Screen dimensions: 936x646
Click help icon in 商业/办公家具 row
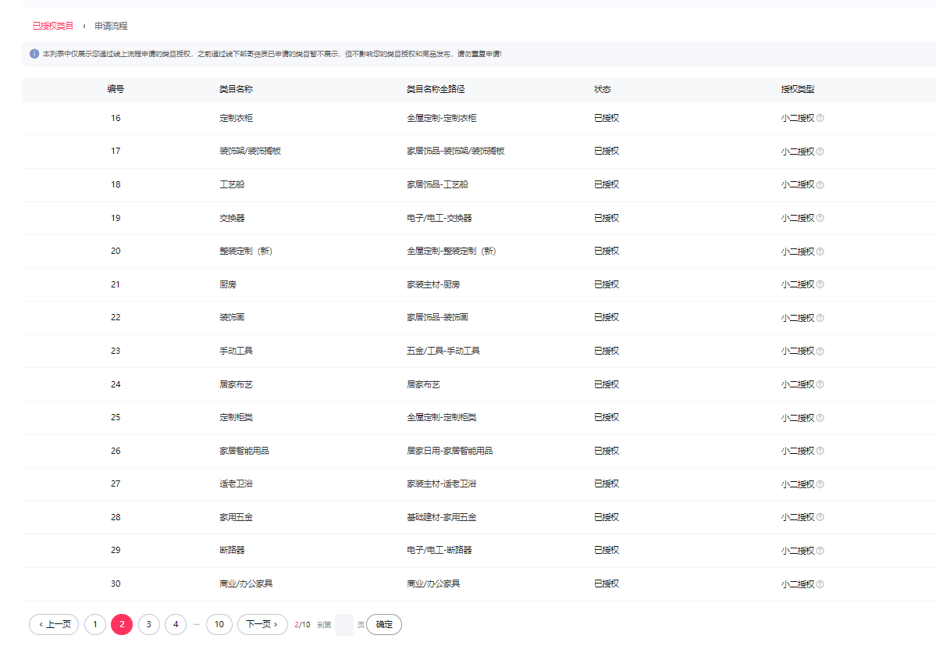tap(820, 584)
